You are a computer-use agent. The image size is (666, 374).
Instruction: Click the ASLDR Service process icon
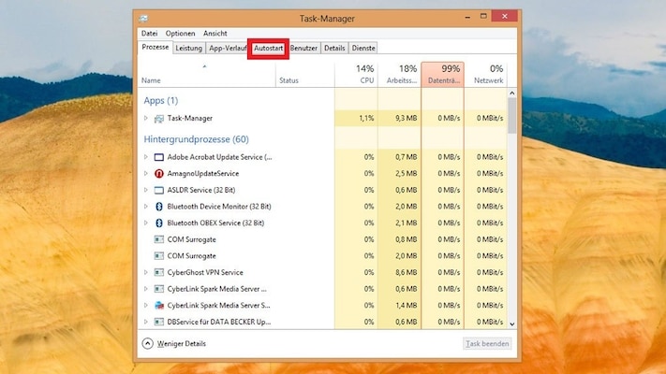point(159,190)
